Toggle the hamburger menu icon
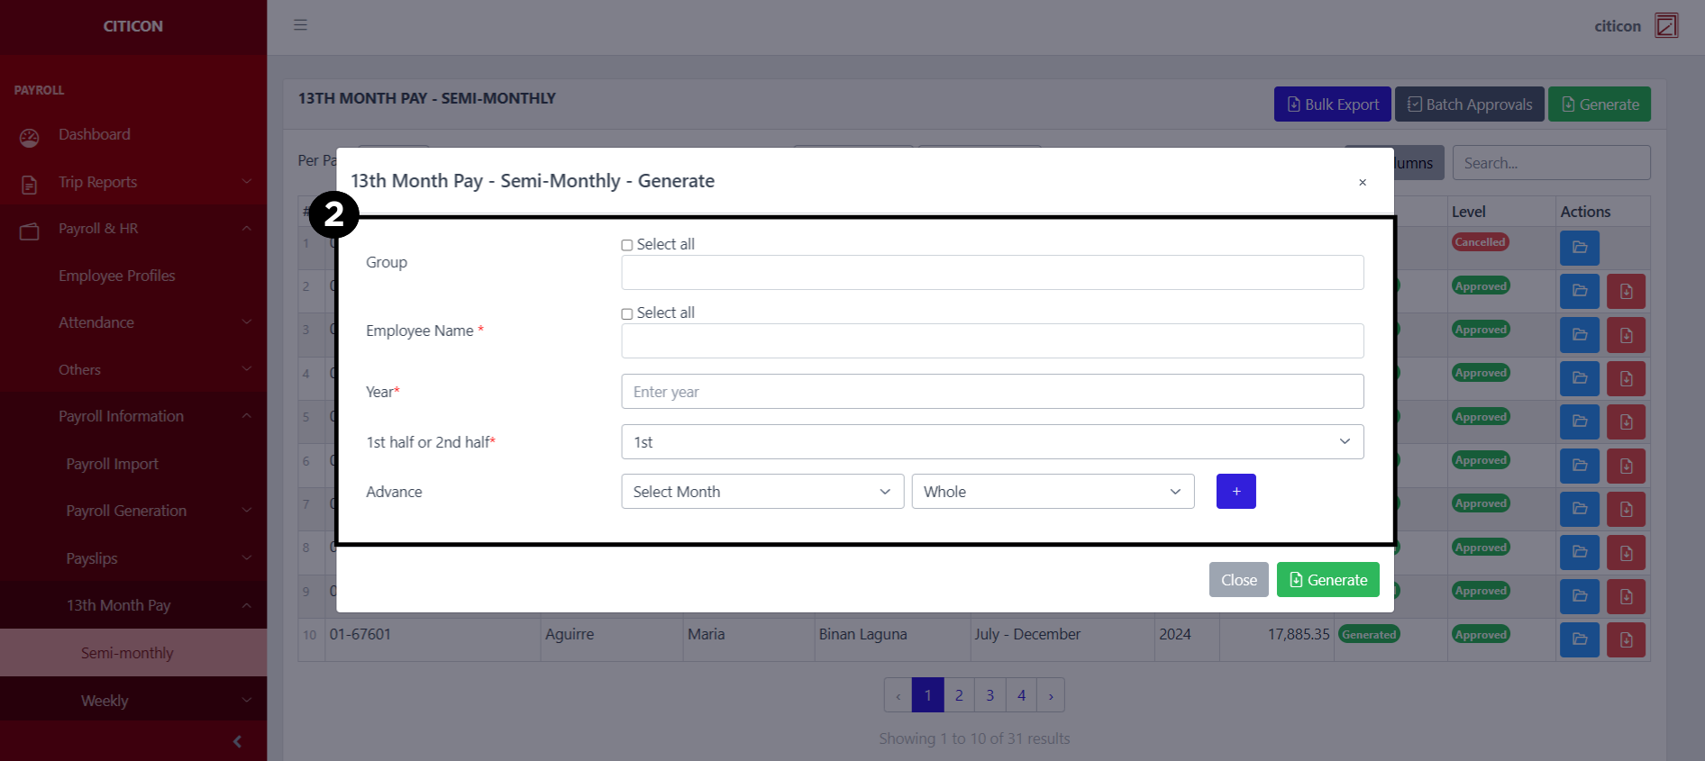The width and height of the screenshot is (1705, 761). (300, 25)
